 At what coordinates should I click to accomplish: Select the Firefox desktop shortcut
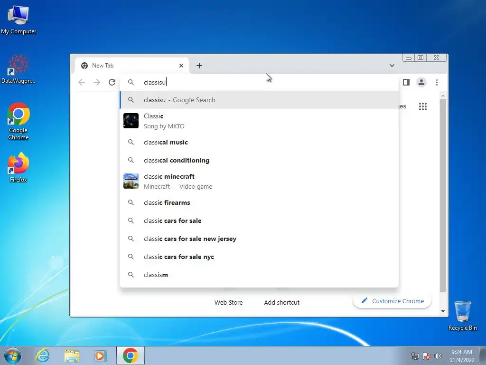tap(19, 167)
